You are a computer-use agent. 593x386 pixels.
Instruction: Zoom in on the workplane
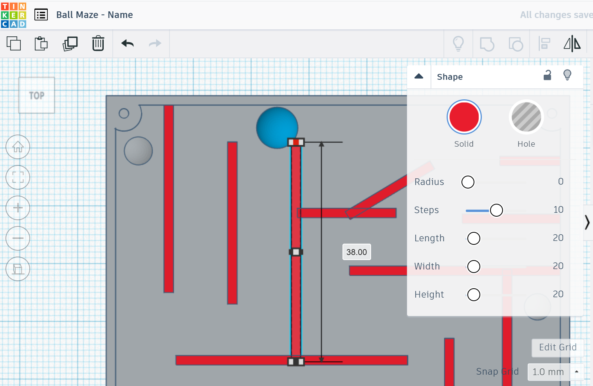pos(18,208)
